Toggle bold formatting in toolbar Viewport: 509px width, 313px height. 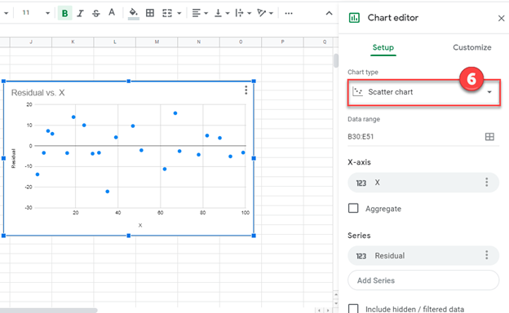[65, 13]
